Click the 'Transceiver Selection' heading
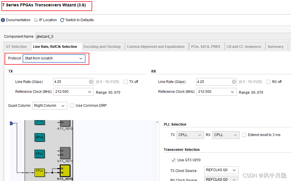Image resolution: width=291 pixels, height=181 pixels. pos(182,150)
